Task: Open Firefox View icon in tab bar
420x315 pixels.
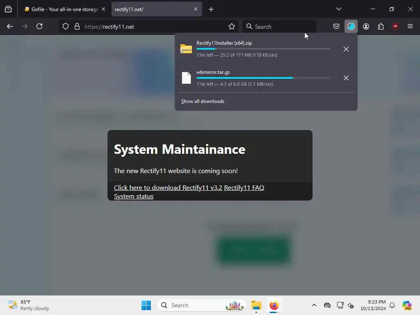Action: pyautogui.click(x=8, y=9)
